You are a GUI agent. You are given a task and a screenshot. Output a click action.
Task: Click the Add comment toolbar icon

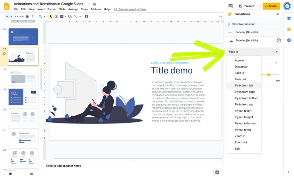86,16
